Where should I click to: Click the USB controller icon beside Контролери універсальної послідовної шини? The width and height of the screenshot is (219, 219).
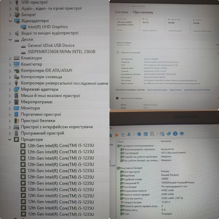(16, 83)
